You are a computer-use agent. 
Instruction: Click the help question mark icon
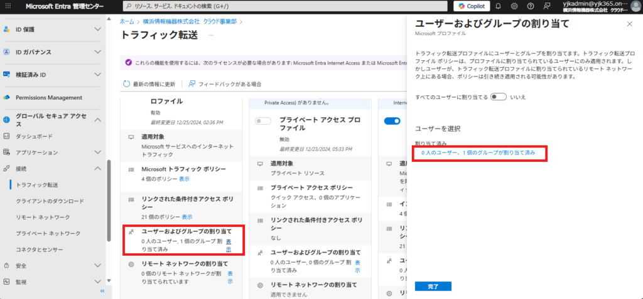coord(531,6)
